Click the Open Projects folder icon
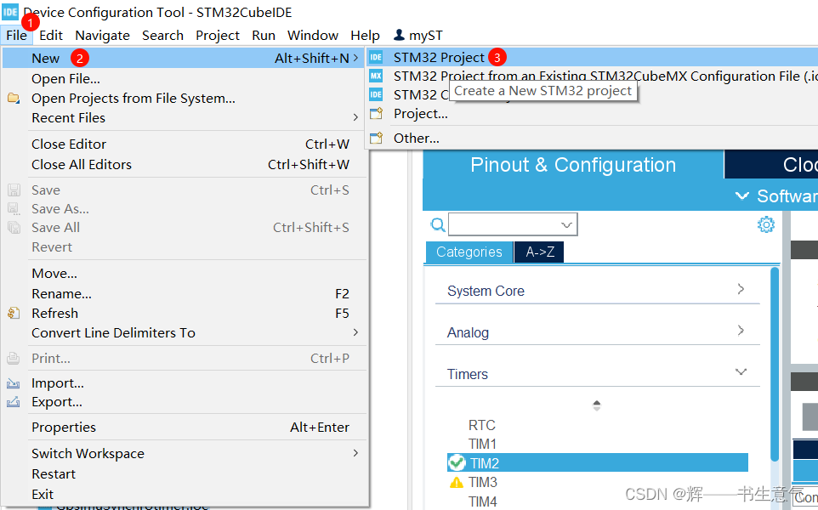The height and width of the screenshot is (510, 818). point(14,98)
